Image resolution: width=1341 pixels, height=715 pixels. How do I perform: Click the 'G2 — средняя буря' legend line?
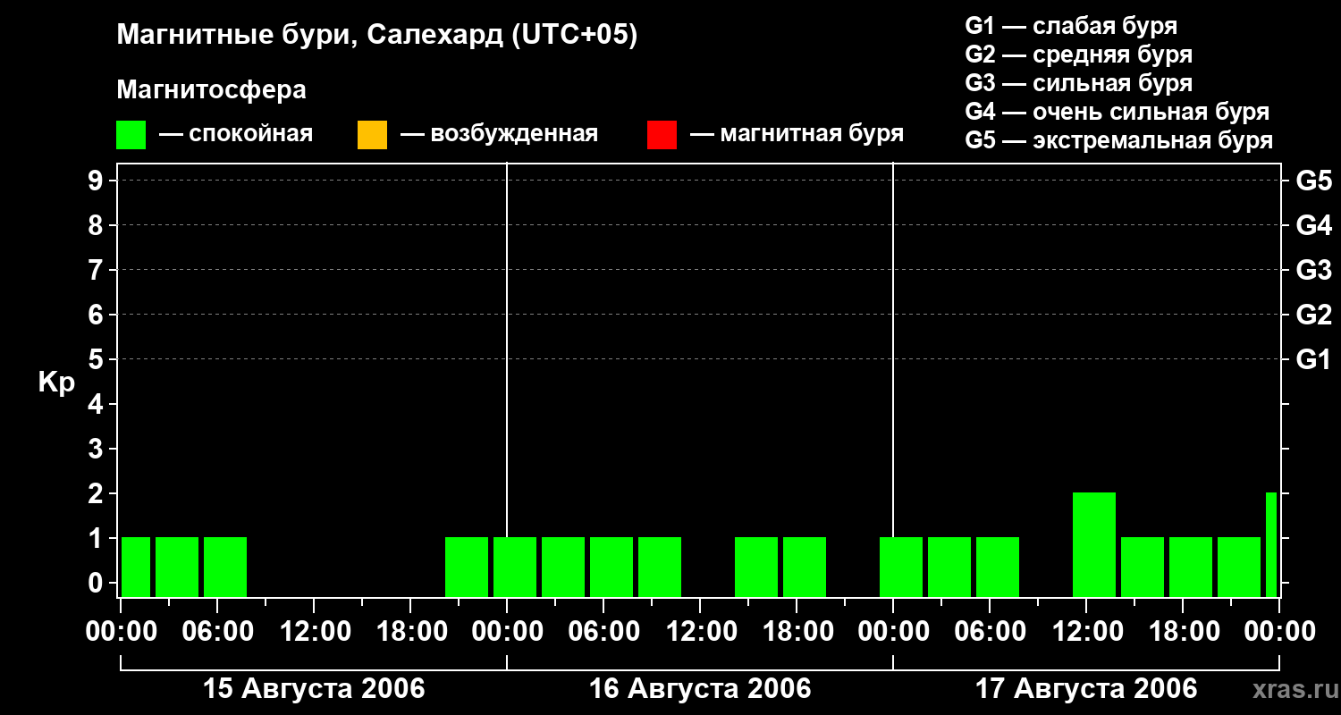[1078, 55]
